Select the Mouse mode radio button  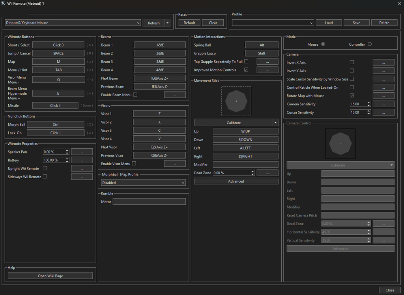[x=323, y=44]
